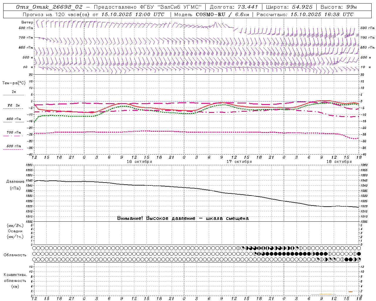Click the Ветер wind panel label
This screenshot has height=301, width=376.
(x=27, y=22)
